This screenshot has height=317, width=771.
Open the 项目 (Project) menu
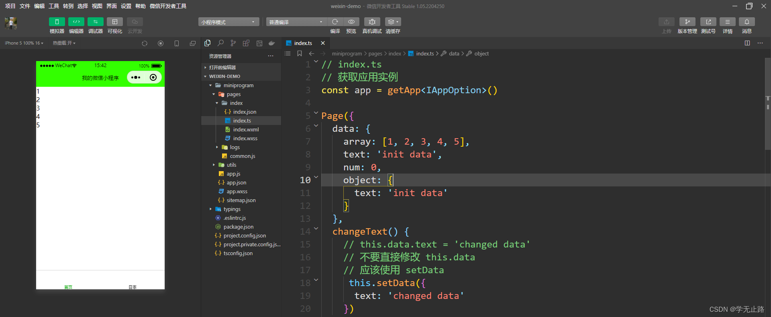(x=10, y=6)
